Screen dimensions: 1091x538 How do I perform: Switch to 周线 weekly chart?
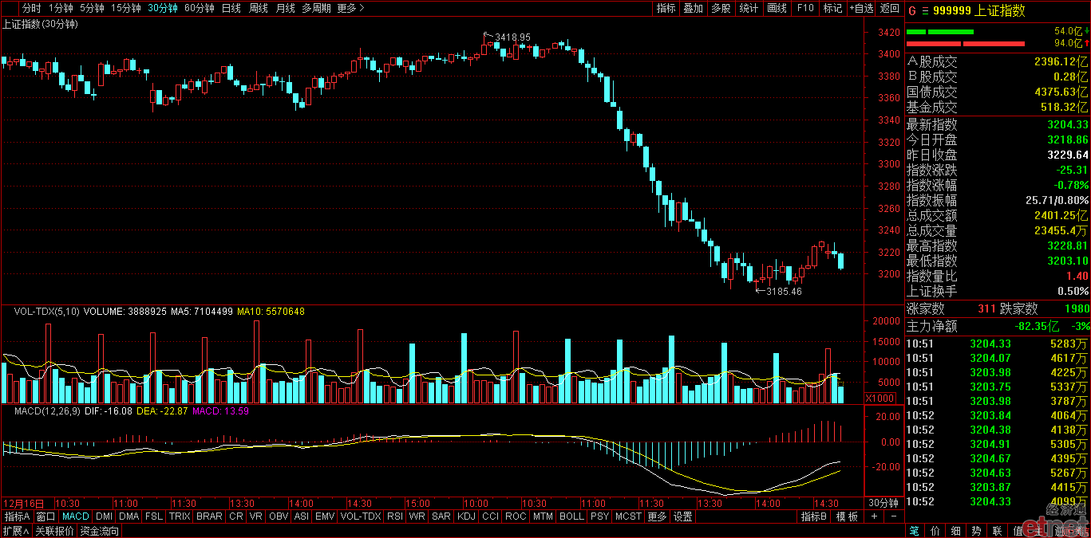point(258,8)
